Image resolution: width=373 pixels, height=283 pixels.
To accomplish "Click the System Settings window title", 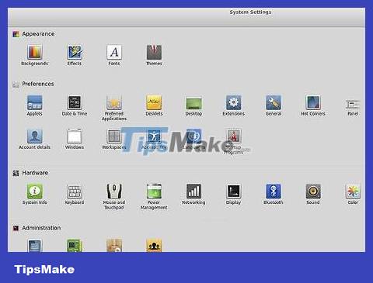I will [250, 12].
